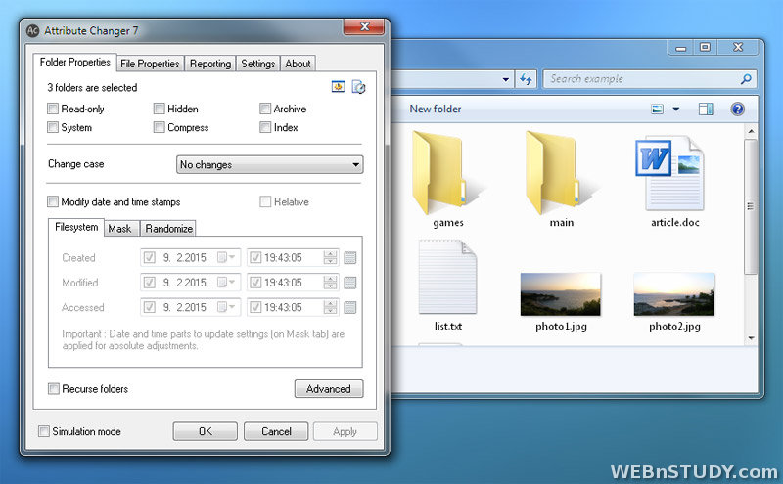The height and width of the screenshot is (484, 783).
Task: Switch to the Mask sub-tab
Action: (x=119, y=229)
